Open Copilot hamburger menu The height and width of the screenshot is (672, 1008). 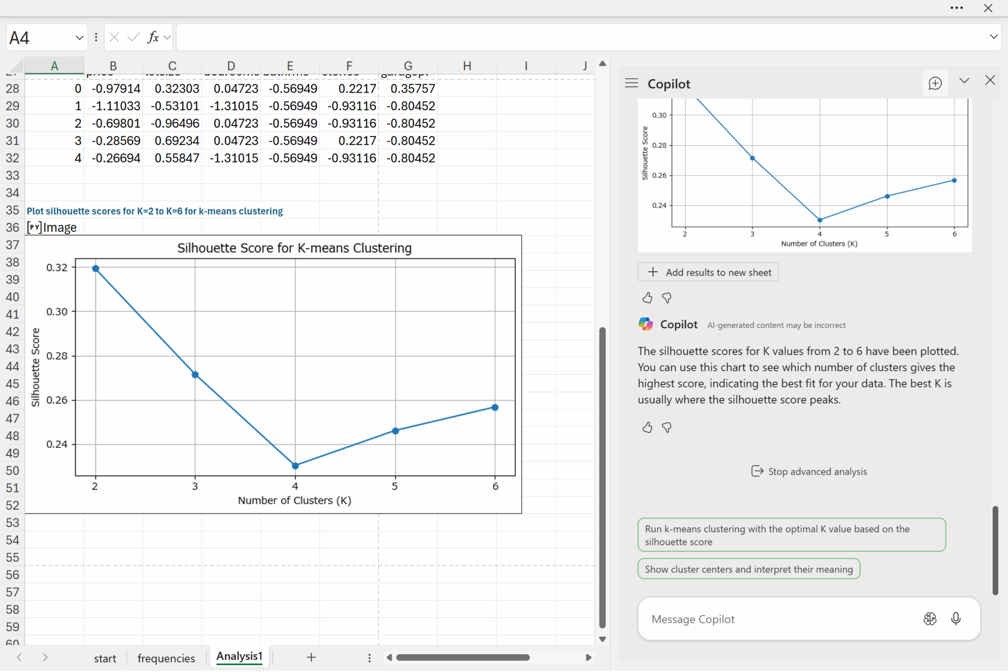pos(631,83)
